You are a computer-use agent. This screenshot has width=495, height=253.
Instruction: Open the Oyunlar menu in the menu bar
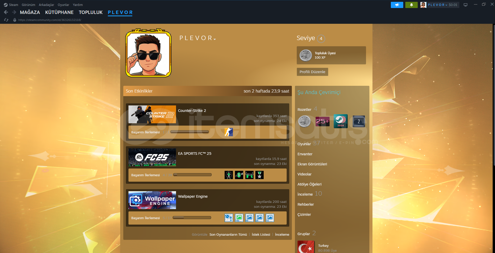[x=63, y=5]
